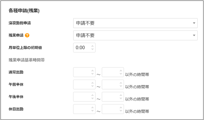204x120 pixels.
Task: Decrease the 午後半休 start time
Action: (x=92, y=98)
